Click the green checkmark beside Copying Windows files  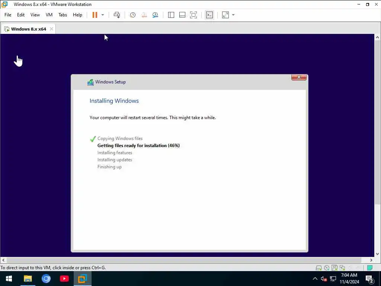(x=93, y=139)
